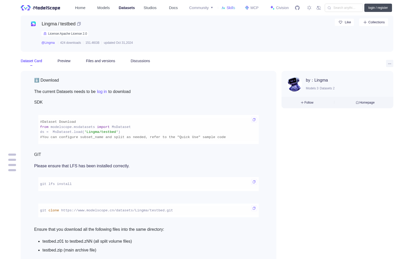This screenshot has width=414, height=259.
Task: Open the ModelScope logo homepage
Action: (41, 8)
